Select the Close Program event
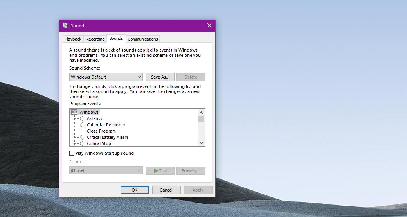This screenshot has height=217, width=407. click(101, 131)
